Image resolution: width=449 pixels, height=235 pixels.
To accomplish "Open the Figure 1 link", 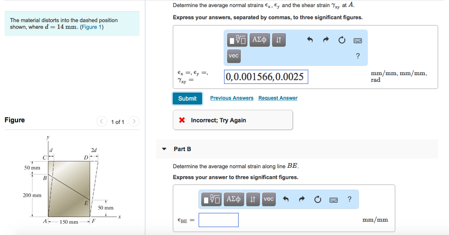I will pyautogui.click(x=92, y=27).
